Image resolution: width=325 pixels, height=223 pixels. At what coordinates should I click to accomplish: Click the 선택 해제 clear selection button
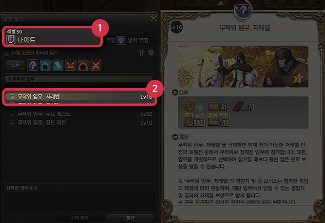[x=80, y=218]
